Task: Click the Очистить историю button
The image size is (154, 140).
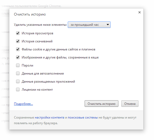Action: 102,104
